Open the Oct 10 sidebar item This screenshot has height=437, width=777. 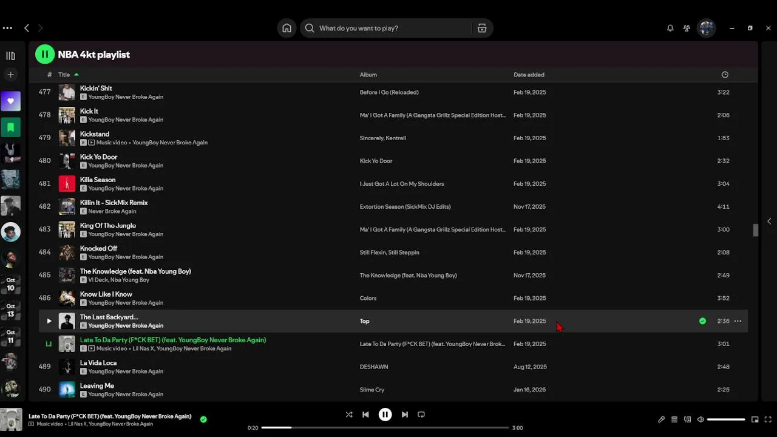[10, 284]
